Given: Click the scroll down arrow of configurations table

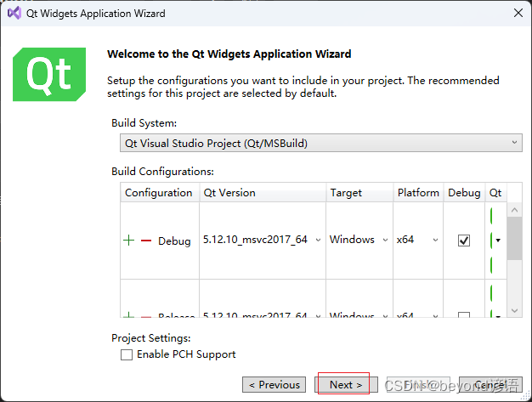Looking at the screenshot, I should [514, 310].
